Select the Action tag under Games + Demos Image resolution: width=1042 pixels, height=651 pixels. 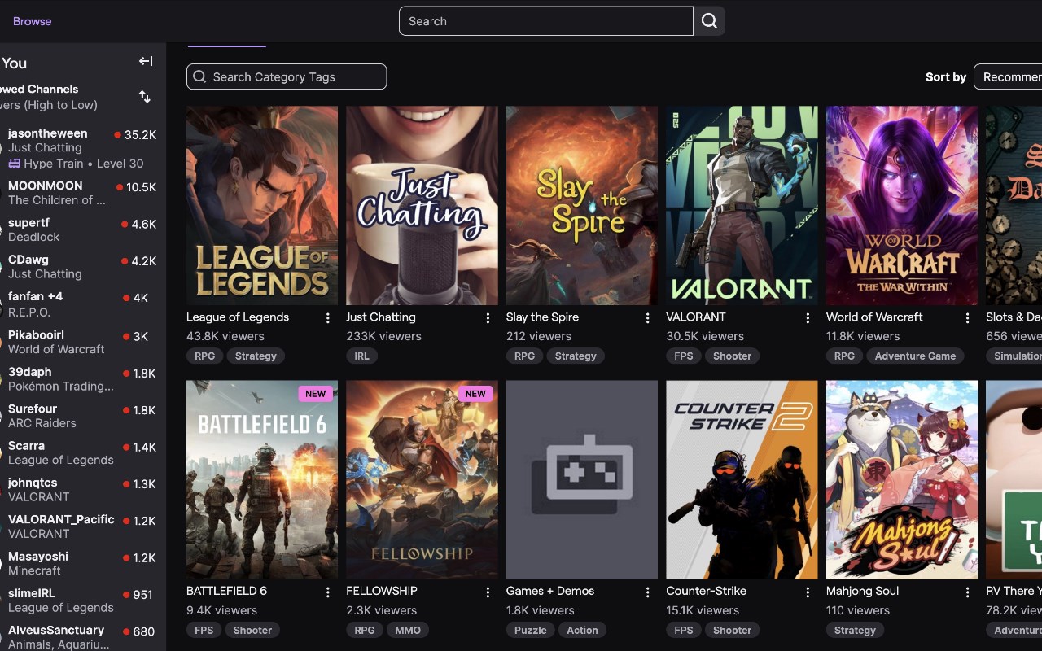pyautogui.click(x=582, y=630)
